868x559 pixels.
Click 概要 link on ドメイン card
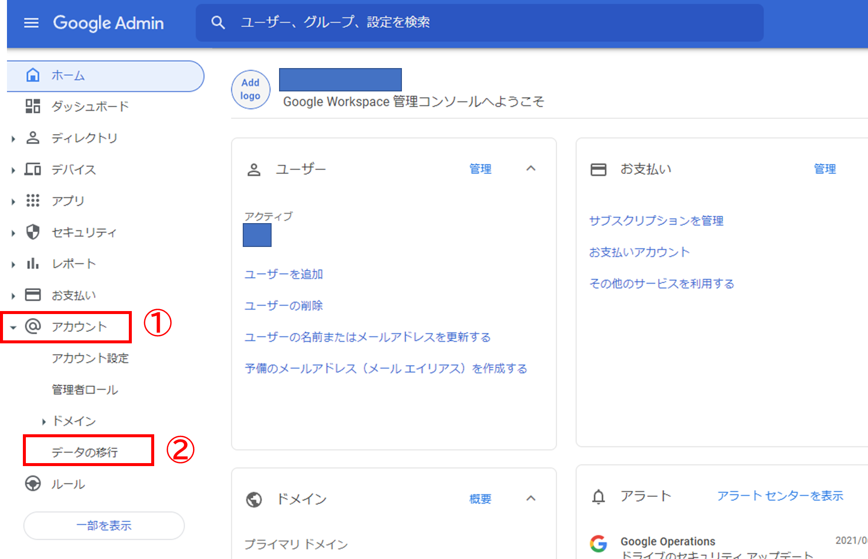tap(481, 499)
